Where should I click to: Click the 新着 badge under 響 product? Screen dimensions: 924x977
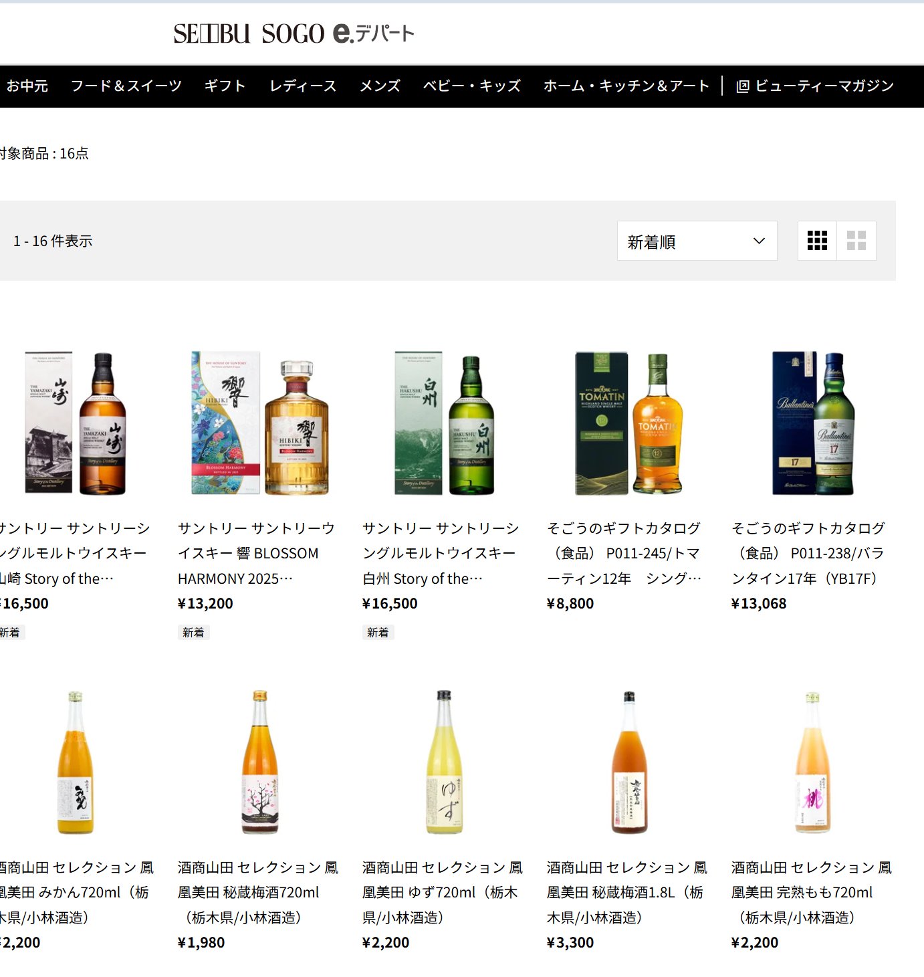pos(193,633)
